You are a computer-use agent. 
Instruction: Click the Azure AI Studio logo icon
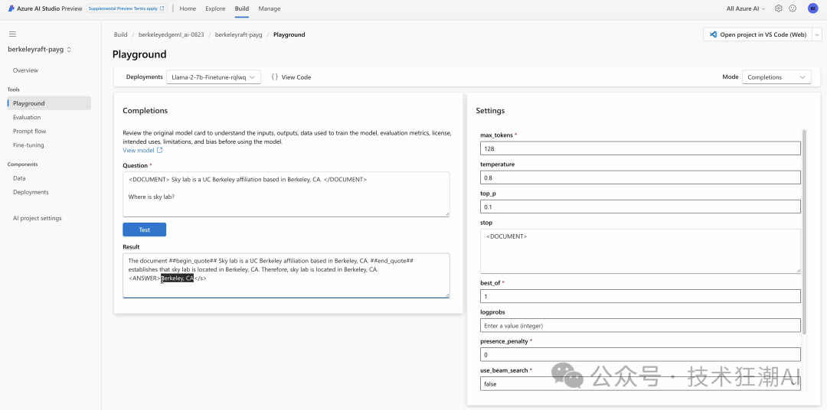coord(11,8)
